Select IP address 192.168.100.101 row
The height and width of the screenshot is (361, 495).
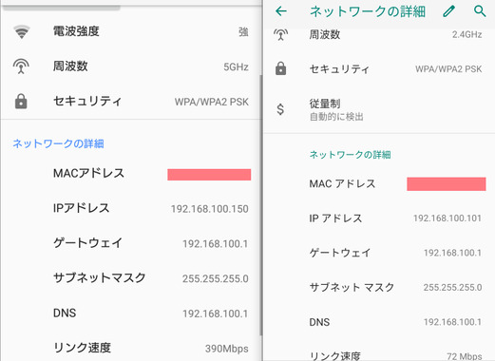pyautogui.click(x=379, y=218)
